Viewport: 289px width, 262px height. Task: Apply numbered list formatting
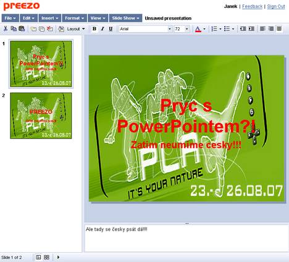[214, 29]
